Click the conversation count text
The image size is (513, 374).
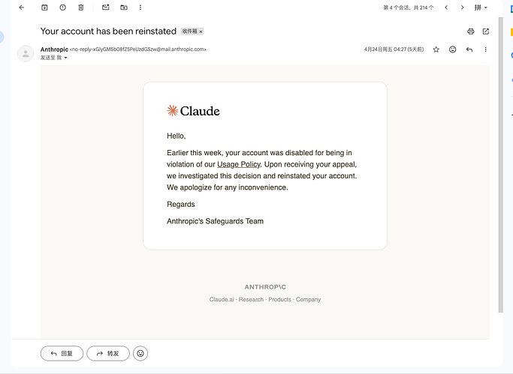tap(409, 7)
